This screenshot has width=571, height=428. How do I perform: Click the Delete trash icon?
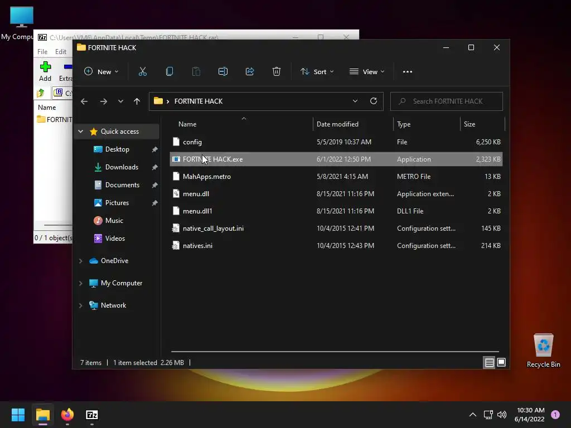click(277, 72)
